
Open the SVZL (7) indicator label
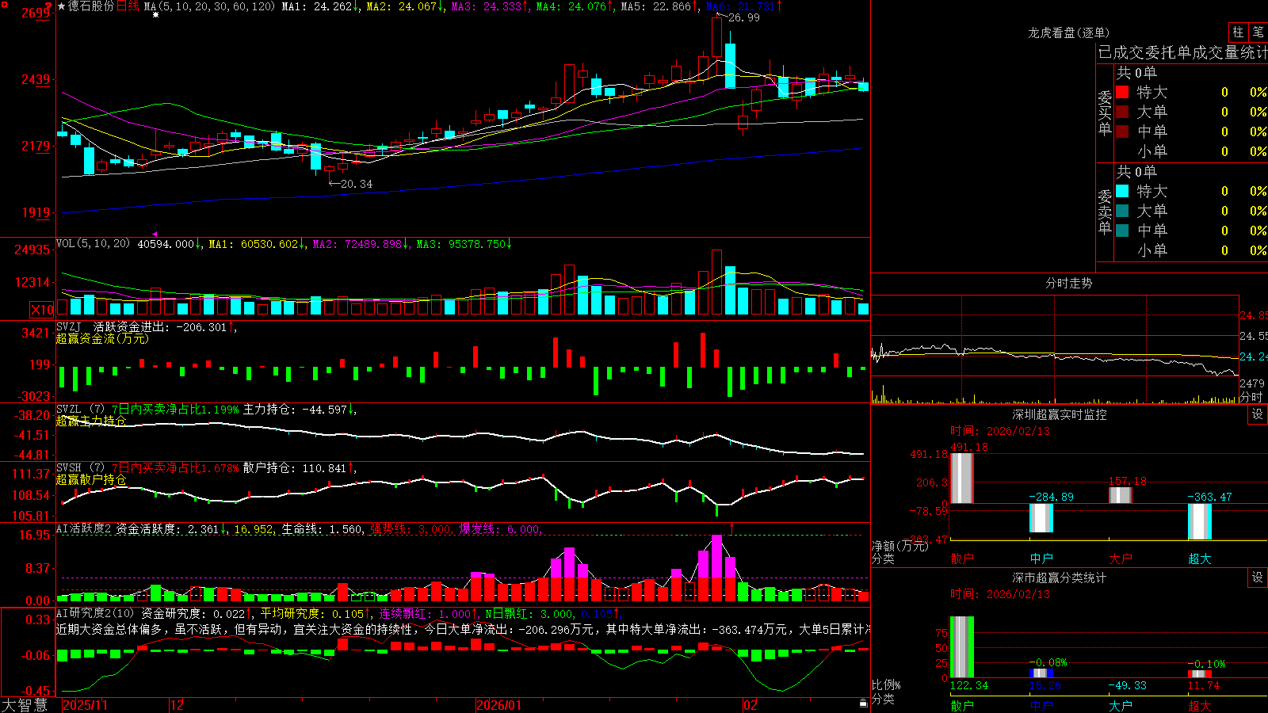click(80, 410)
